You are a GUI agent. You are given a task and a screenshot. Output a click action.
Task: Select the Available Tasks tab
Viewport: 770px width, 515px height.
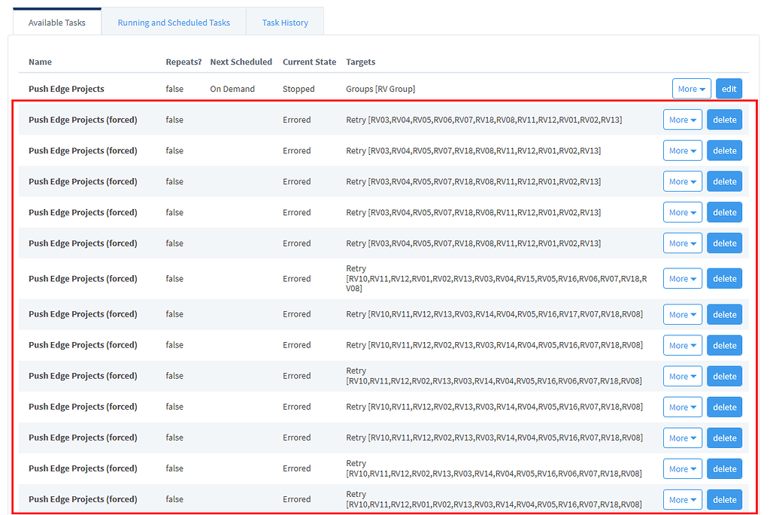click(56, 23)
